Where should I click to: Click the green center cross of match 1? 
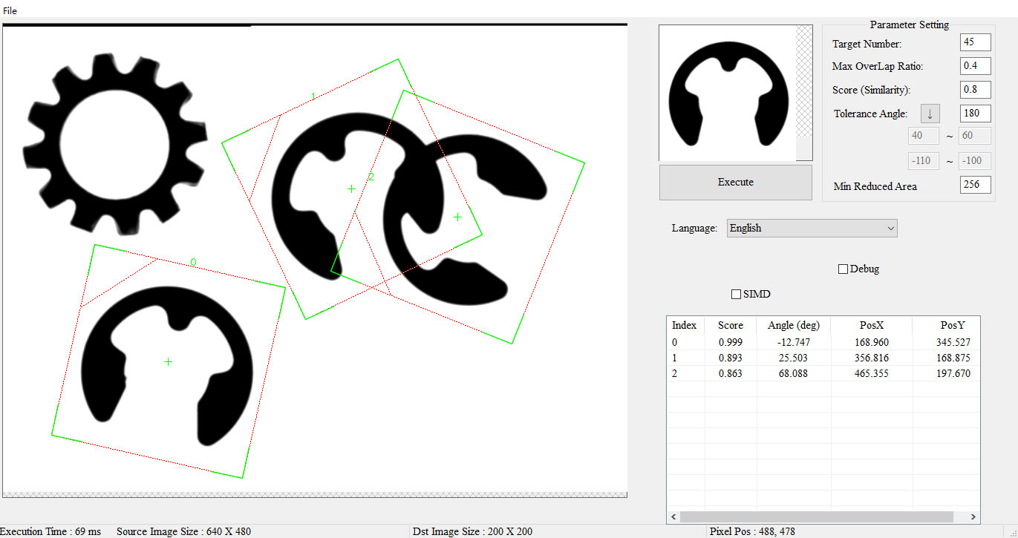click(x=351, y=189)
